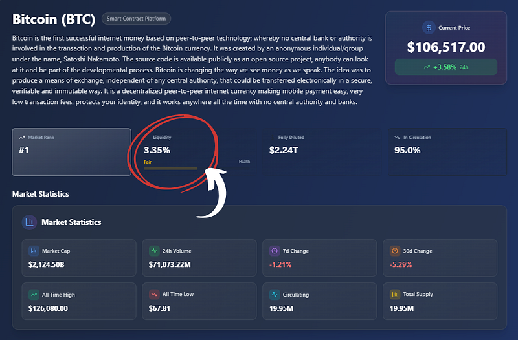Click the Smart Contract Platform tag
518x340 pixels.
136,19
